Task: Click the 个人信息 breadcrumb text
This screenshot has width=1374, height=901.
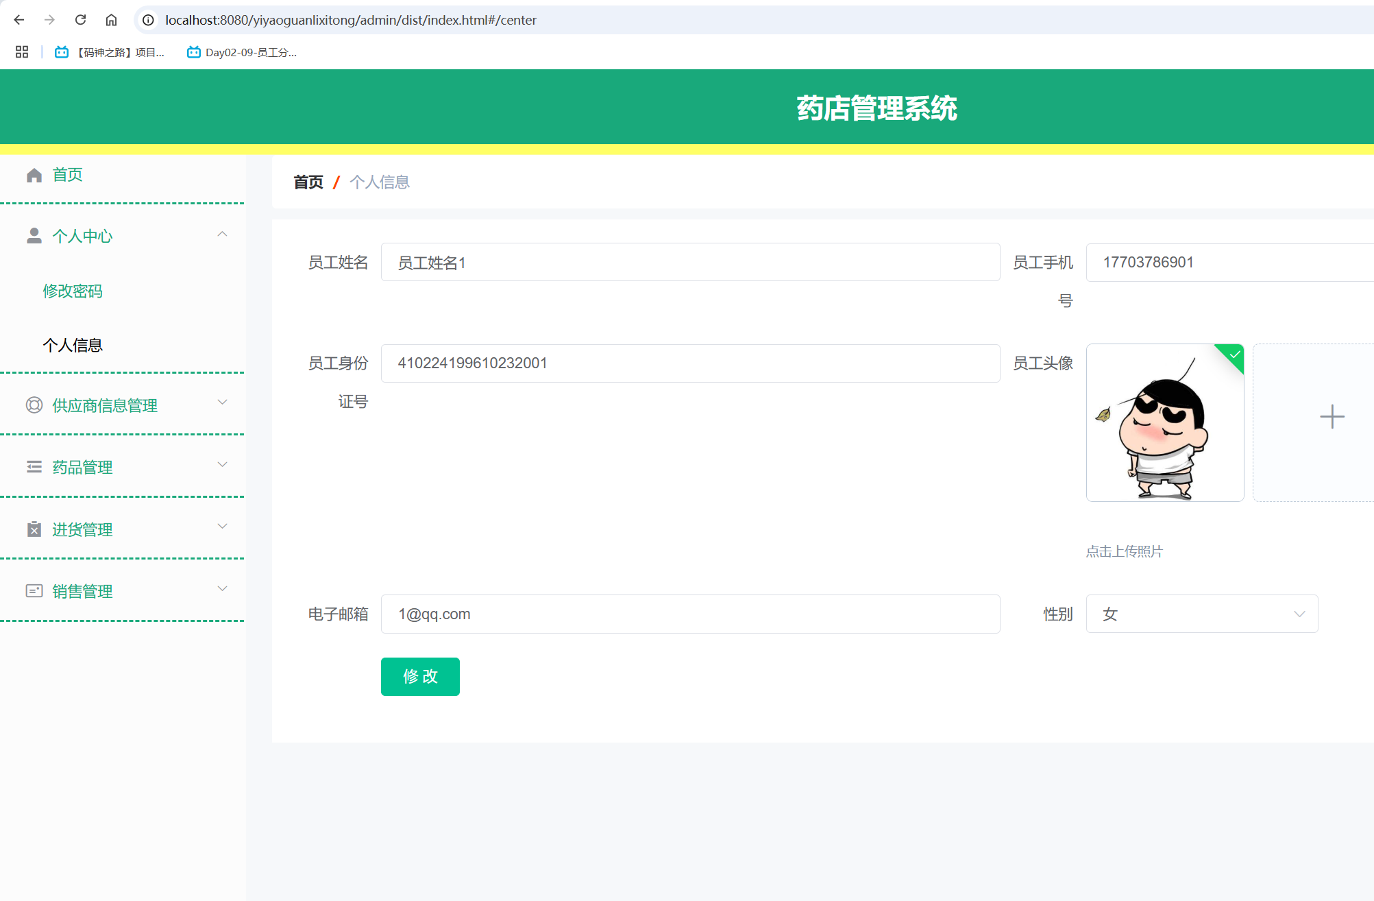Action: pyautogui.click(x=380, y=182)
